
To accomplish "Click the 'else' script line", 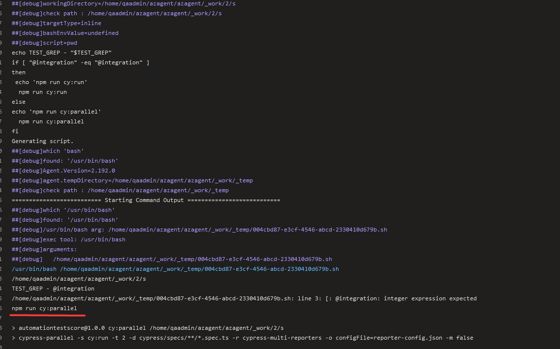I will coord(19,102).
